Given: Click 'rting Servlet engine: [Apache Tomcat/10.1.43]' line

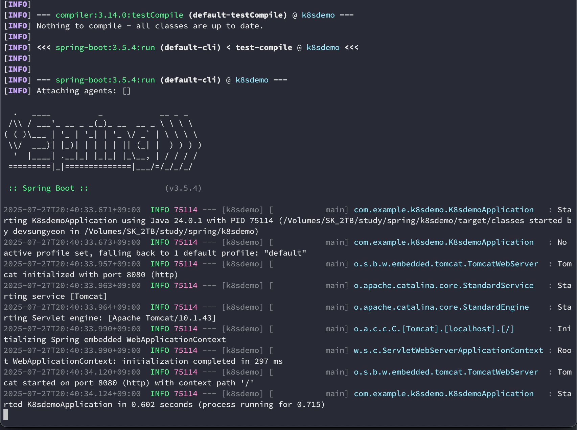Looking at the screenshot, I should pos(110,318).
